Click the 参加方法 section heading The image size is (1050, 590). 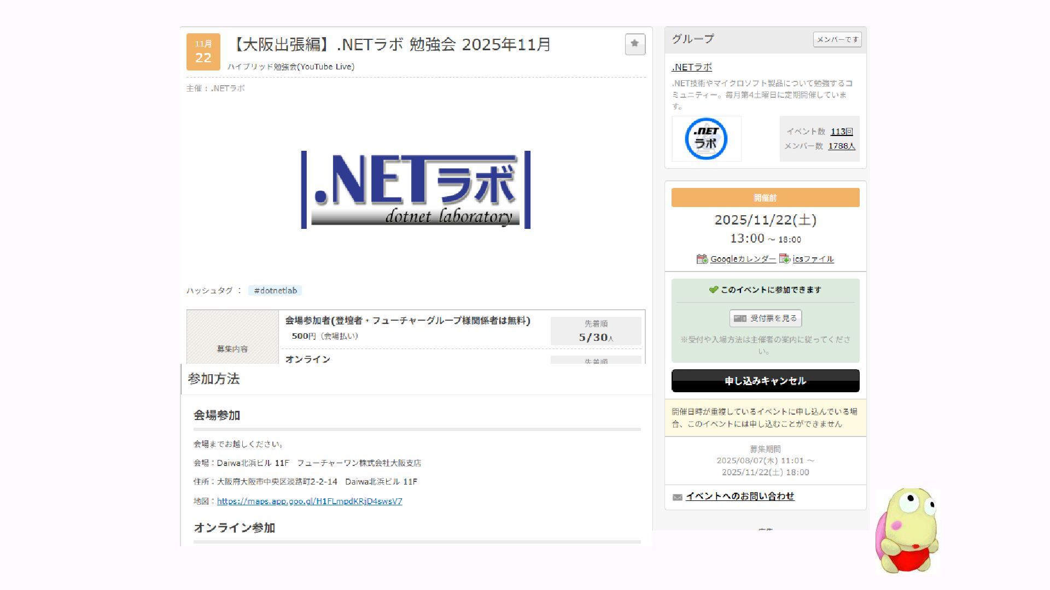[214, 379]
